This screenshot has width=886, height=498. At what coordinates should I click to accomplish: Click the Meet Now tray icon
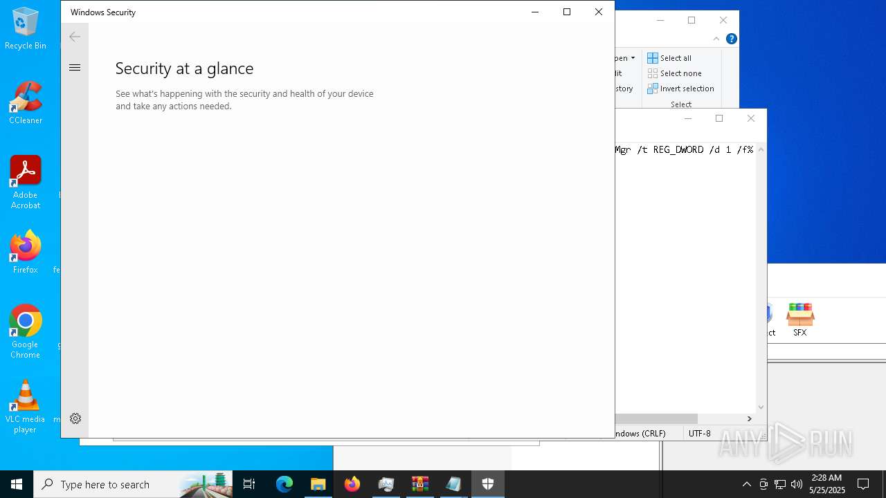click(763, 484)
